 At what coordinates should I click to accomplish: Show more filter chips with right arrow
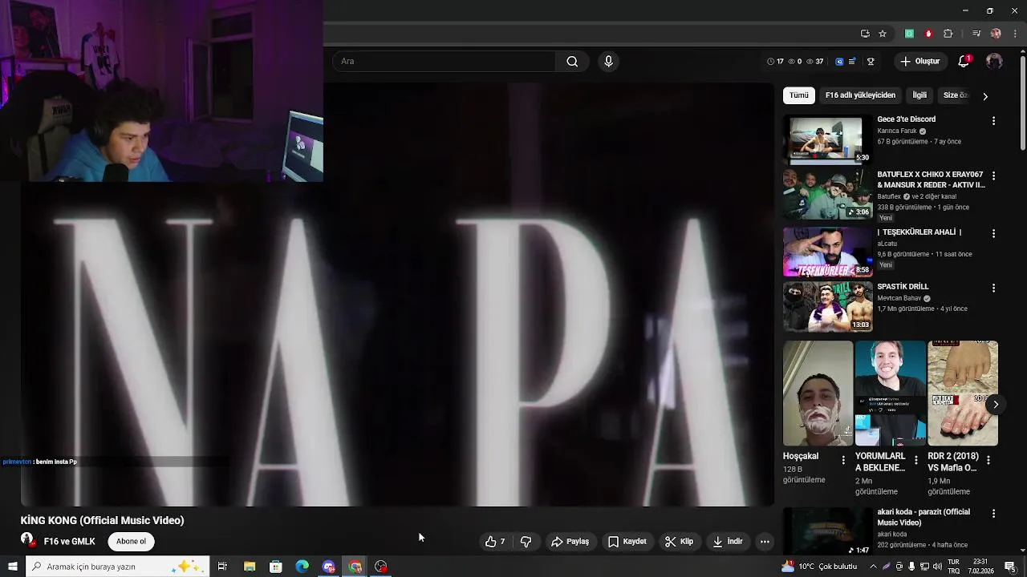tap(985, 96)
